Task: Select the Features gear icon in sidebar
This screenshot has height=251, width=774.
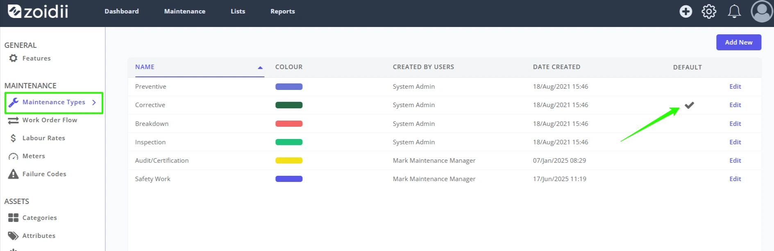Action: (x=14, y=58)
